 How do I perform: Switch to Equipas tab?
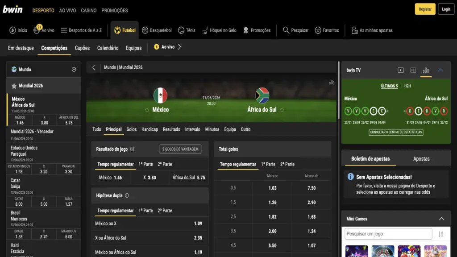pyautogui.click(x=133, y=48)
